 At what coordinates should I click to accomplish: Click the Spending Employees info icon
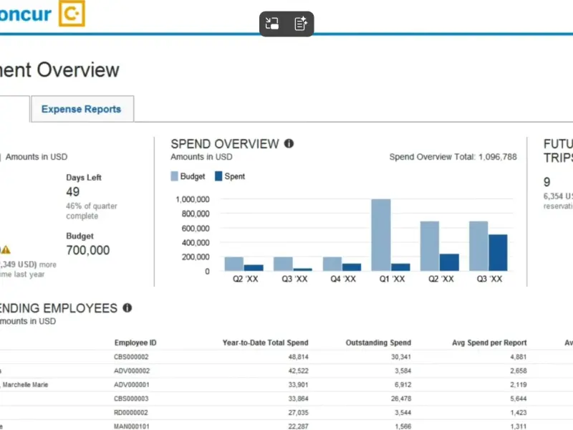pos(127,308)
